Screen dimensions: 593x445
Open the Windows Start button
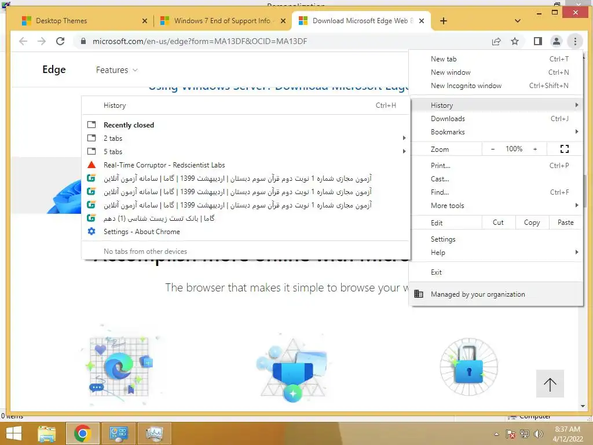tap(14, 433)
